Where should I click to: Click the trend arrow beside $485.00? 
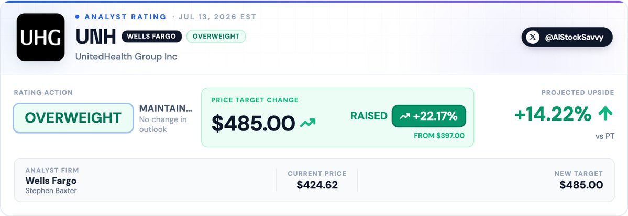[x=307, y=122]
